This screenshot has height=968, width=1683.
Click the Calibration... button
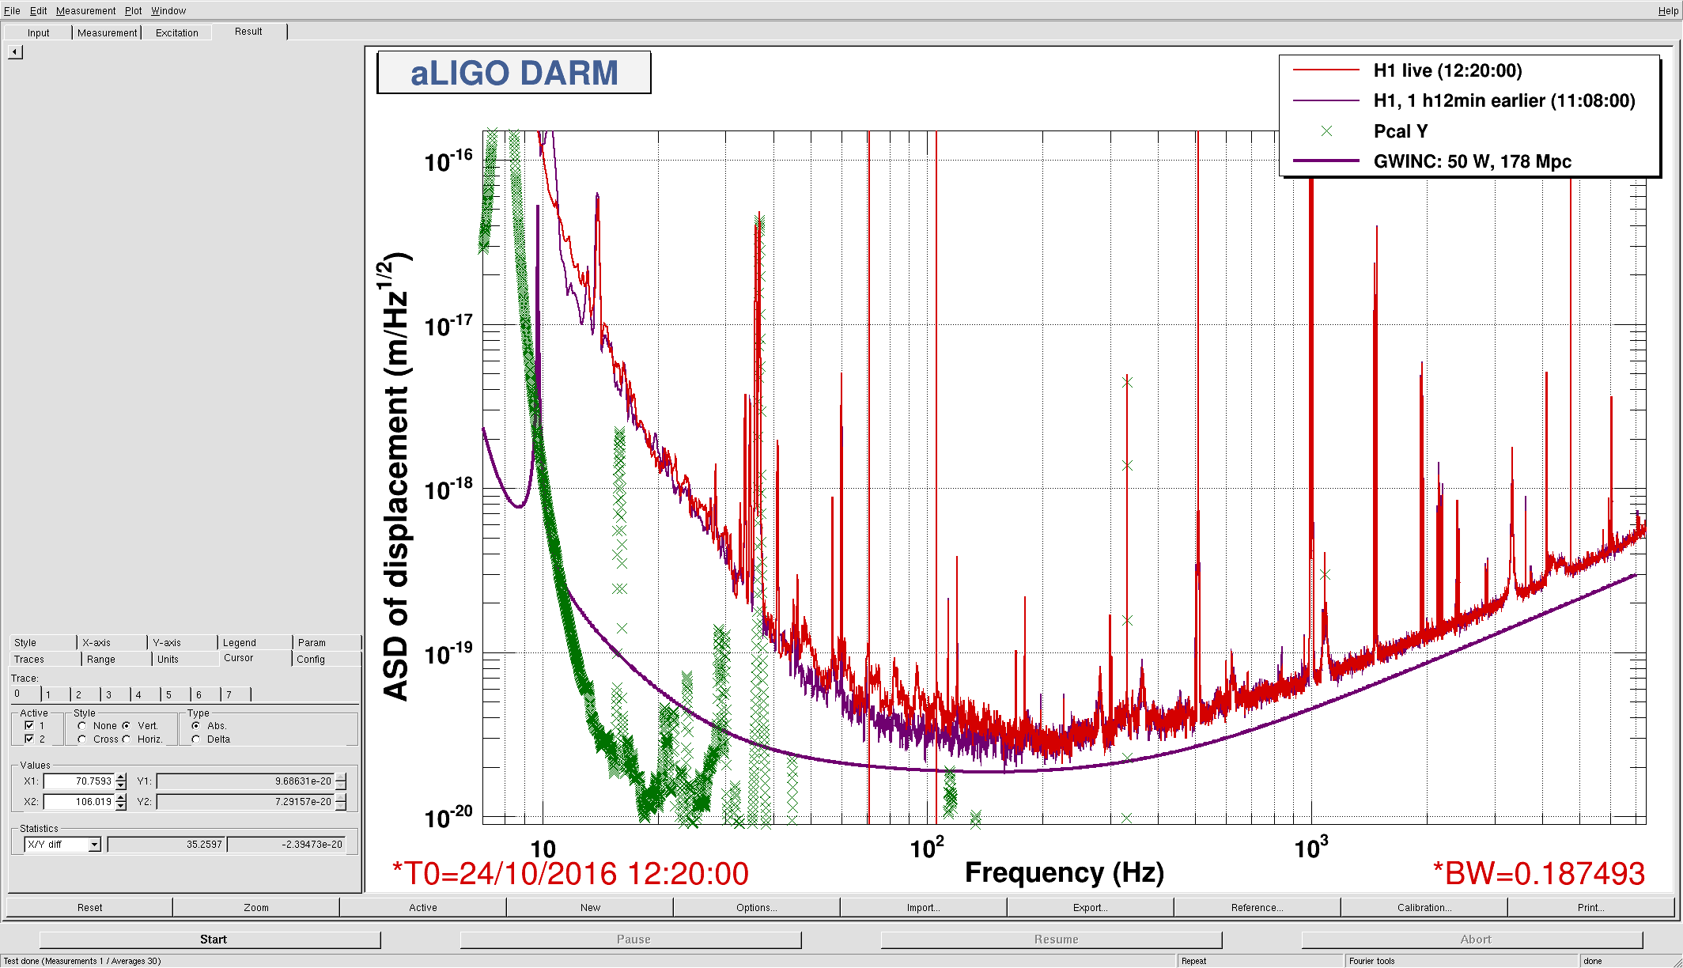point(1424,907)
